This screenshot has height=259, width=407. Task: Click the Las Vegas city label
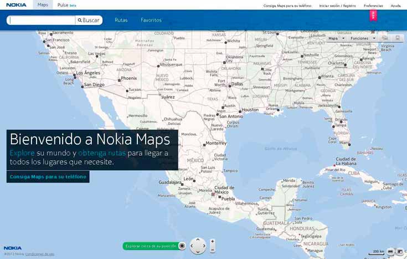[96, 53]
